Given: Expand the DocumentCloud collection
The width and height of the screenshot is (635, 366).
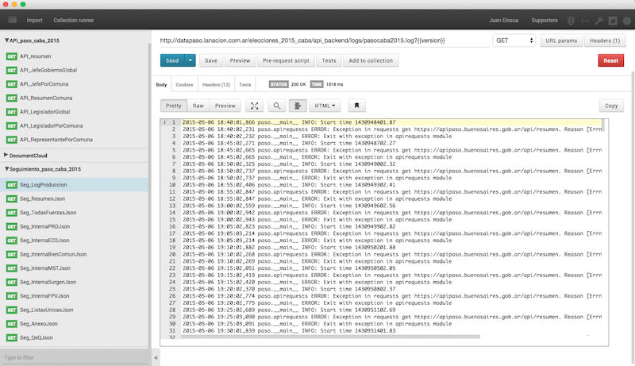Looking at the screenshot, I should 6,155.
